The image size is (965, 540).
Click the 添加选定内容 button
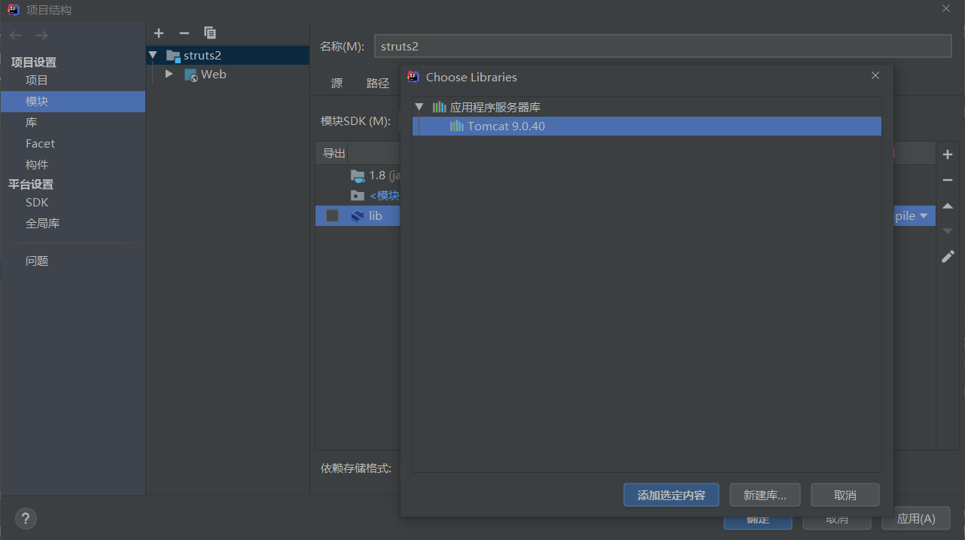[671, 495]
